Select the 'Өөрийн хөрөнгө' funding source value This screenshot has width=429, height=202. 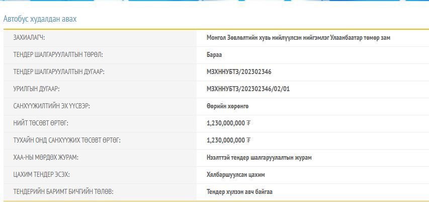(x=227, y=106)
